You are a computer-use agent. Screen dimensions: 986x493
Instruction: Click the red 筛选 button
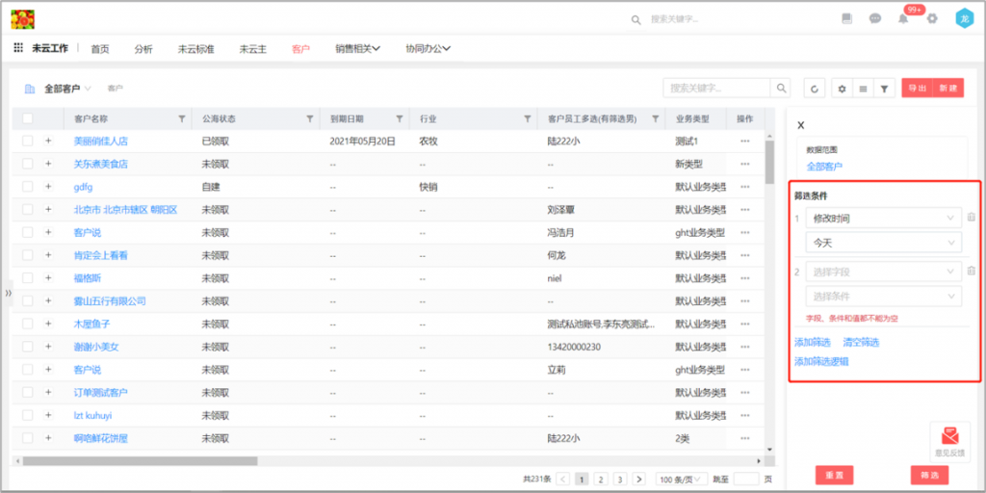[929, 476]
